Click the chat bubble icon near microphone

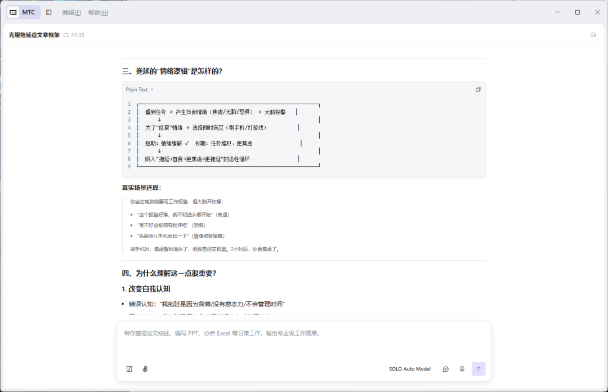click(x=446, y=369)
